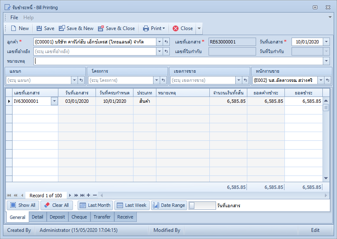Click the Show All button
The image size is (337, 239).
point(23,205)
